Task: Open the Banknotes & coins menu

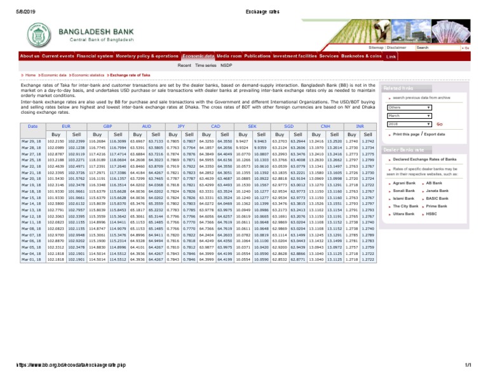Action: pyautogui.click(x=362, y=56)
